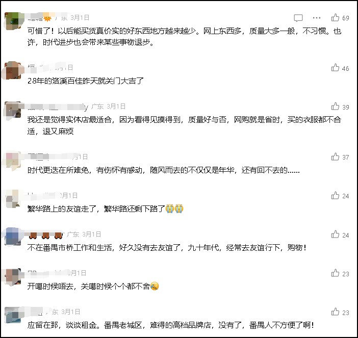Open avatar of 应留在那 commenter
The width and height of the screenshot is (358, 338).
tap(13, 315)
